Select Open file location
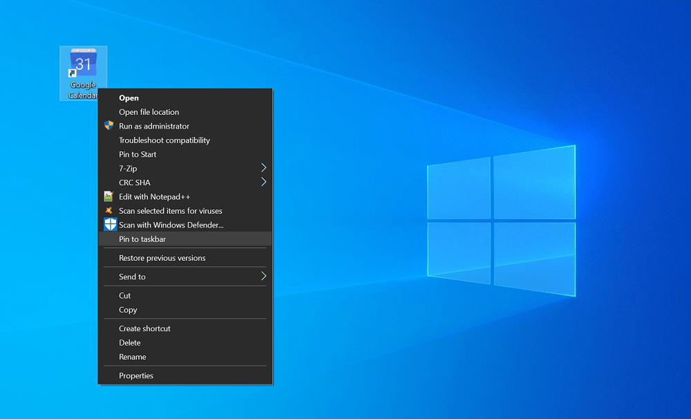Screen dimensions: 691x419 [185, 112]
